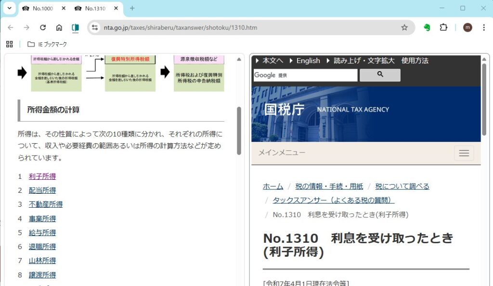Switch to the No.1000 tab
Image resolution: width=493 pixels, height=286 pixels.
[x=42, y=8]
